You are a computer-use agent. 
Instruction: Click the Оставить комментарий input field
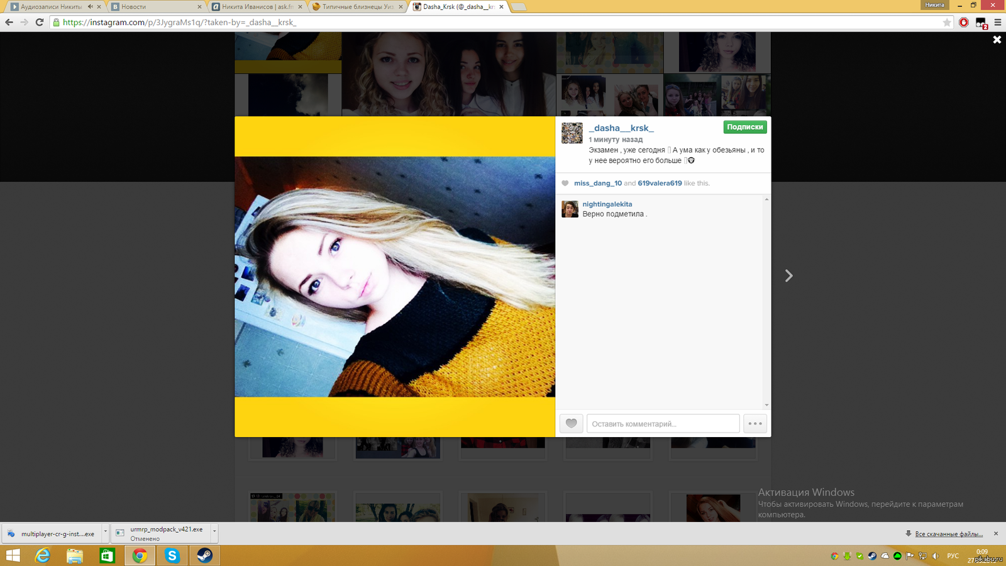tap(663, 424)
